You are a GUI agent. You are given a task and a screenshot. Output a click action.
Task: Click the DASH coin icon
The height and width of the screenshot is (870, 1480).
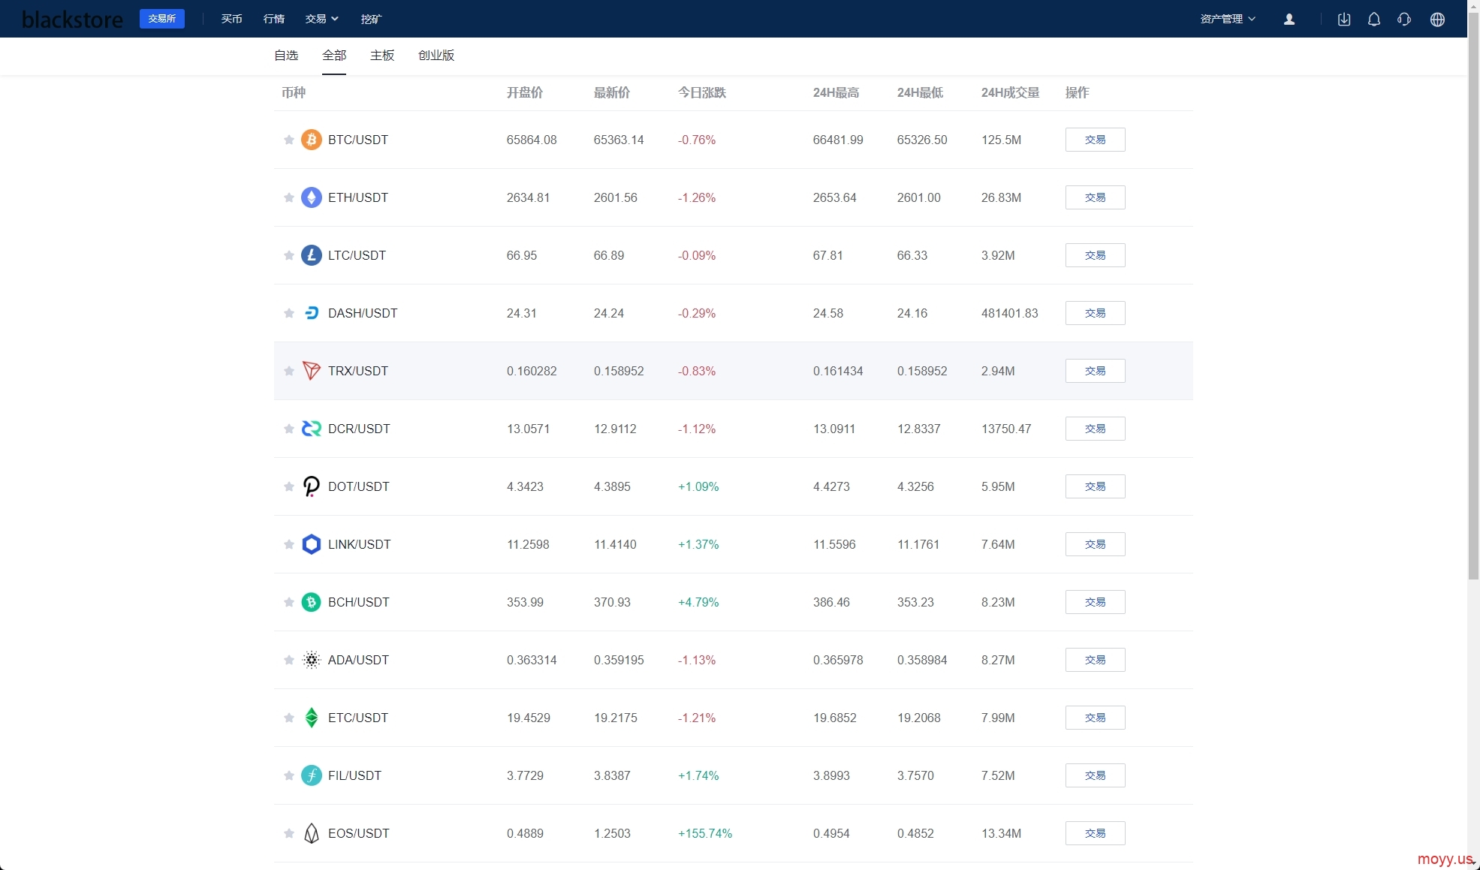(x=312, y=313)
